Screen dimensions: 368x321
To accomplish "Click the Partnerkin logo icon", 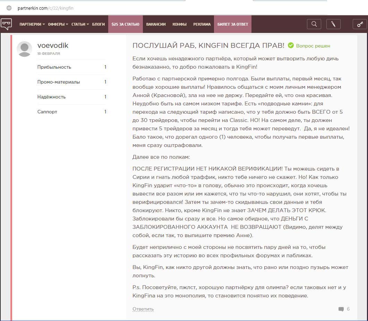I will click(x=6, y=24).
